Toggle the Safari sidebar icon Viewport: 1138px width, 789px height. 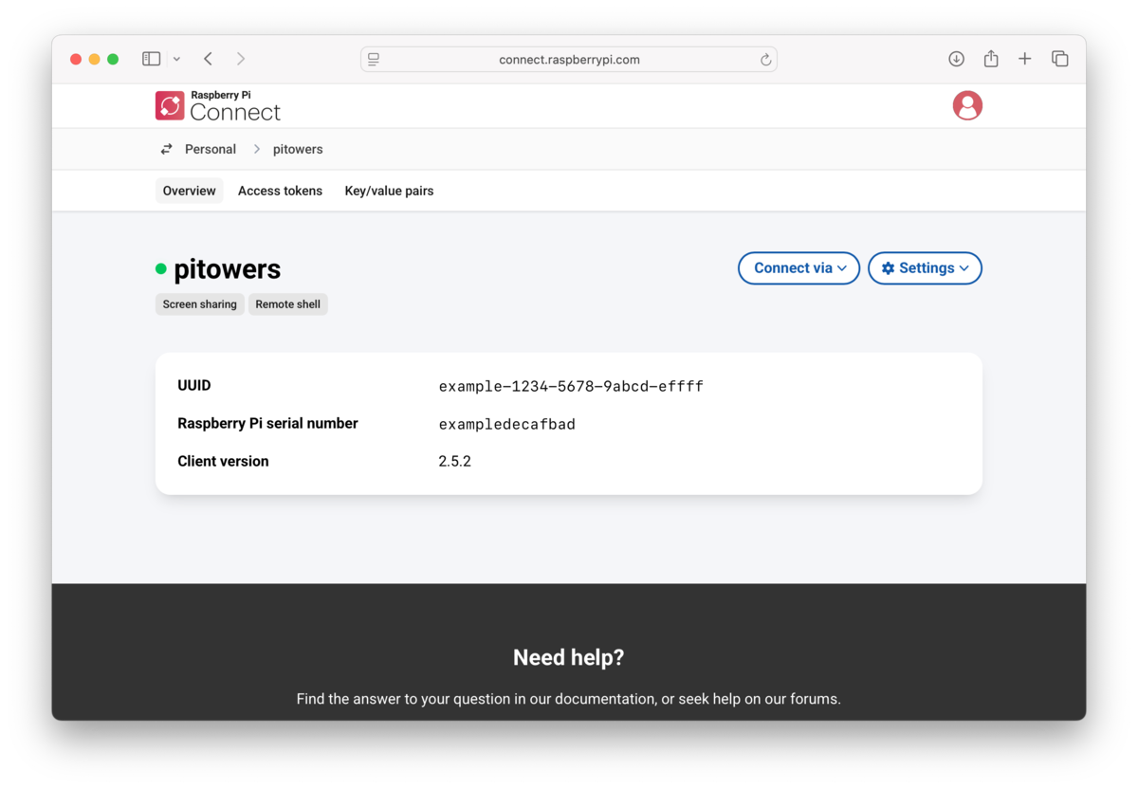click(x=151, y=58)
